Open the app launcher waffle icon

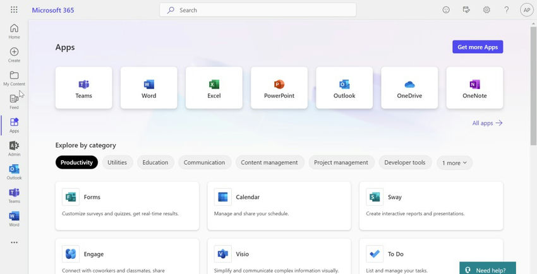pyautogui.click(x=14, y=9)
